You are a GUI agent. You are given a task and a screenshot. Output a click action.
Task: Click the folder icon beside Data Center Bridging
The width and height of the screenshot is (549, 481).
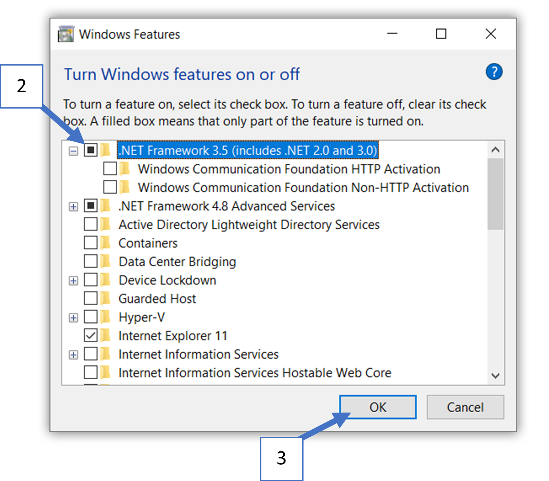point(106,261)
